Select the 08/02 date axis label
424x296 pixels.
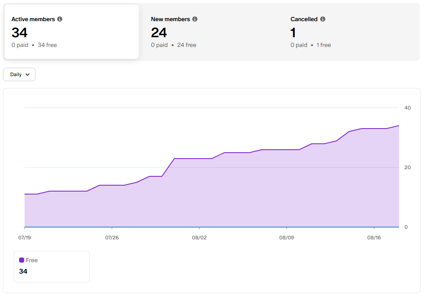click(199, 238)
